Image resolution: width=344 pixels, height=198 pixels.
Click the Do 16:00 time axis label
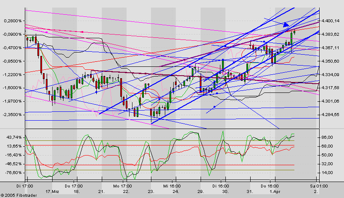pos(270,186)
